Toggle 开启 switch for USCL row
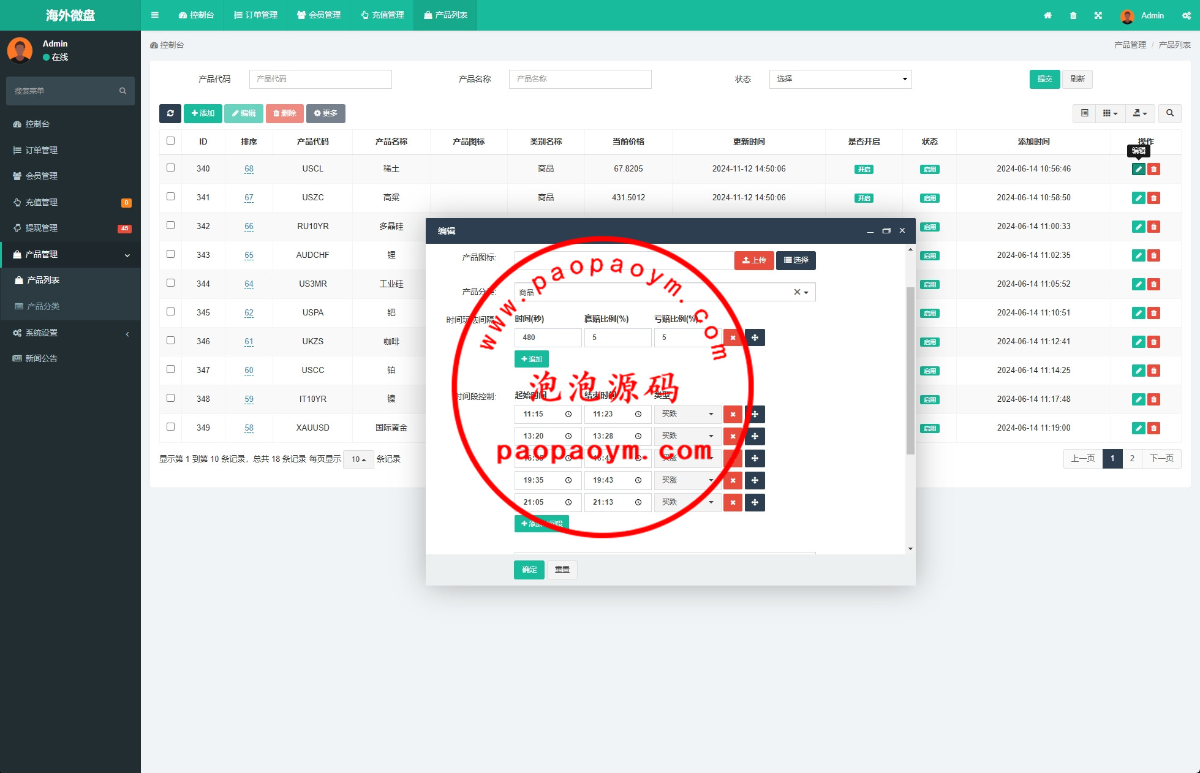Viewport: 1200px width, 773px height. [x=864, y=170]
